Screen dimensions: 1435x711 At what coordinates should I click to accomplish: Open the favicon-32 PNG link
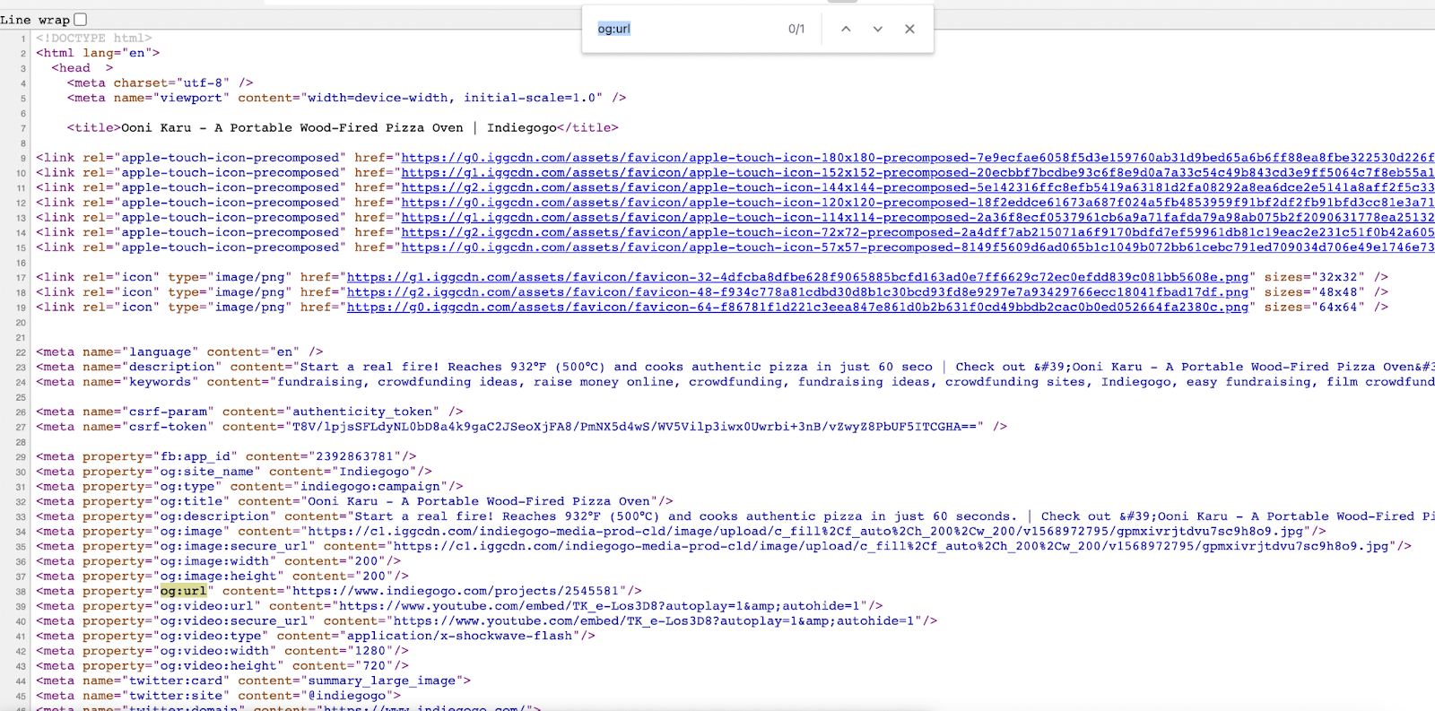(797, 277)
